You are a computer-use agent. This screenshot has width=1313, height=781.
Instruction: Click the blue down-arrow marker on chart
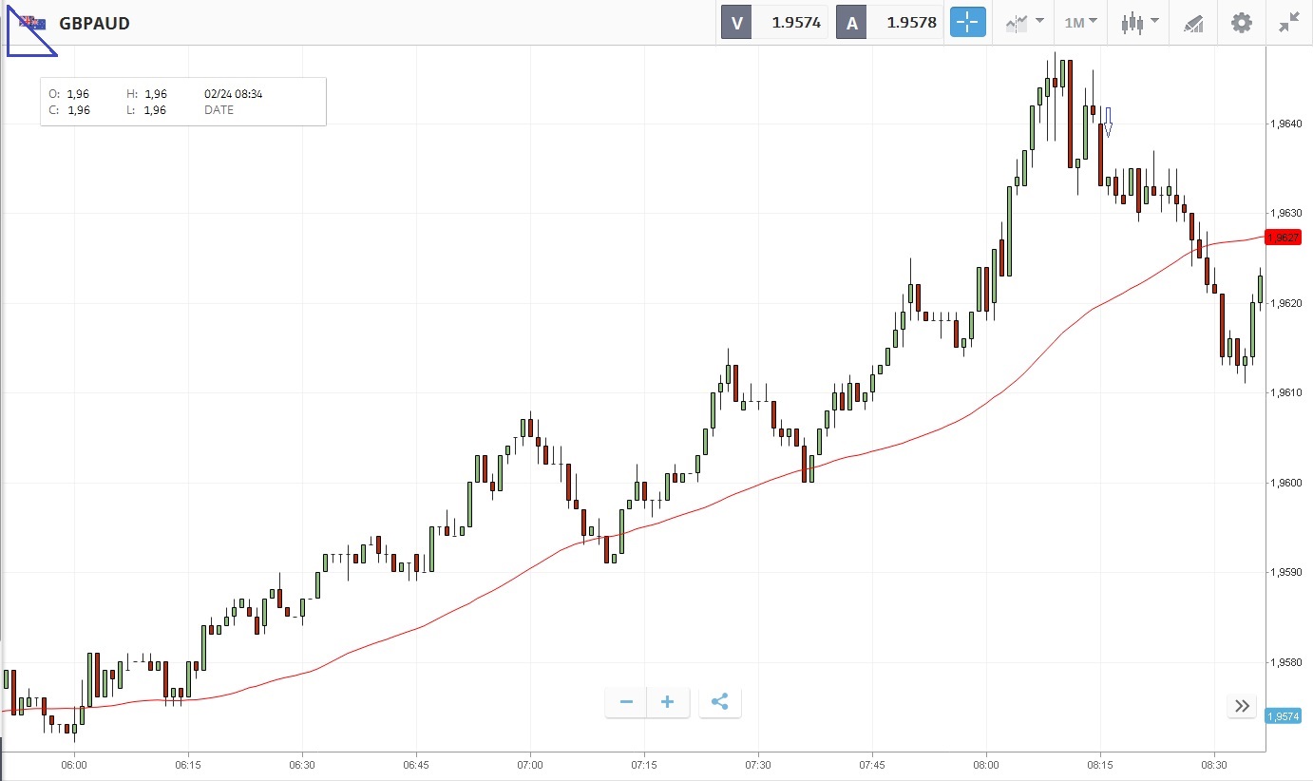pyautogui.click(x=1108, y=122)
